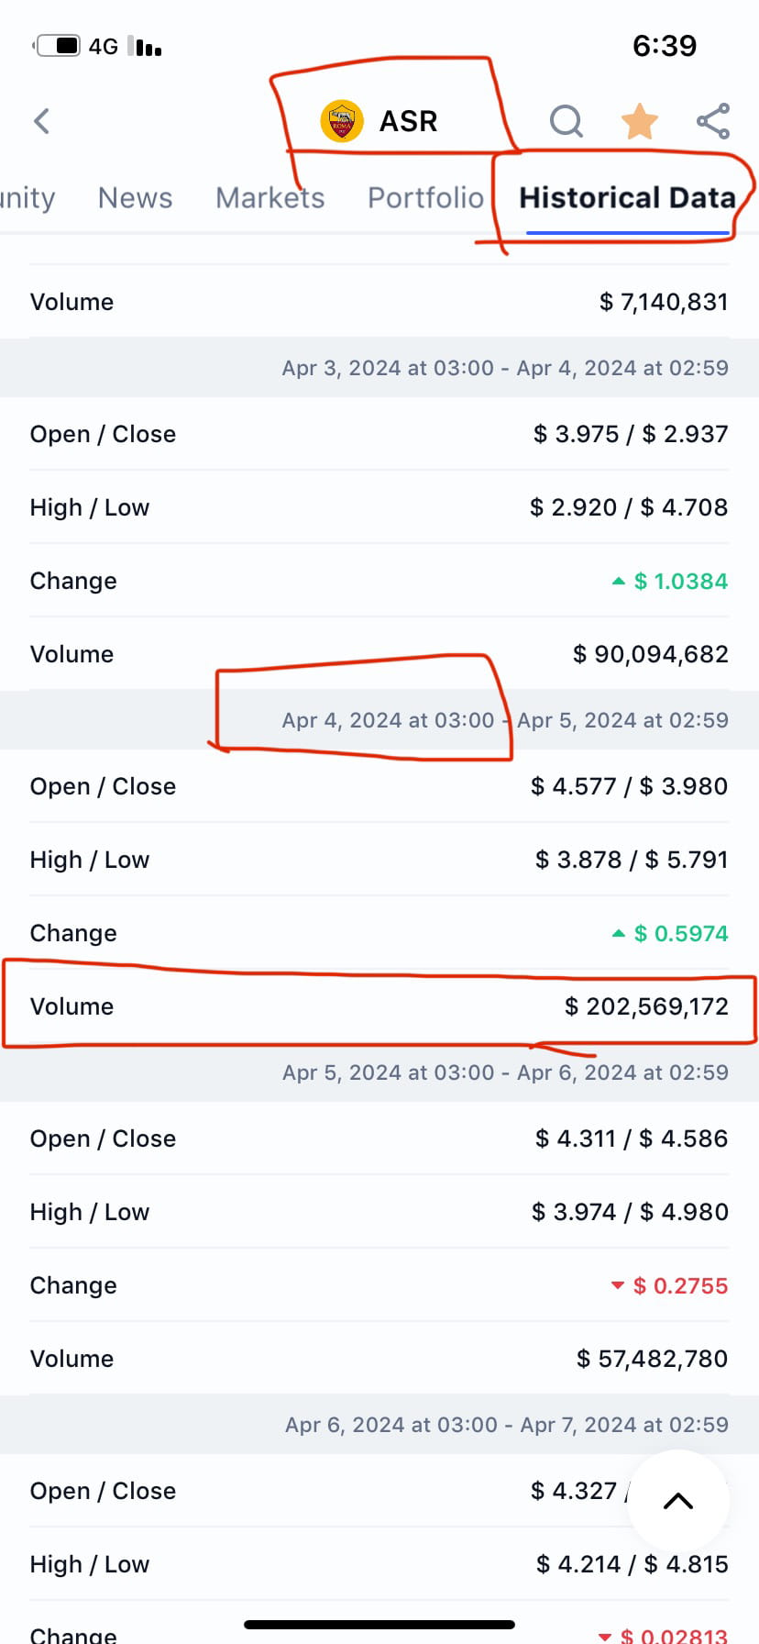Image resolution: width=759 pixels, height=1644 pixels.
Task: Tap the share icon
Action: click(713, 121)
